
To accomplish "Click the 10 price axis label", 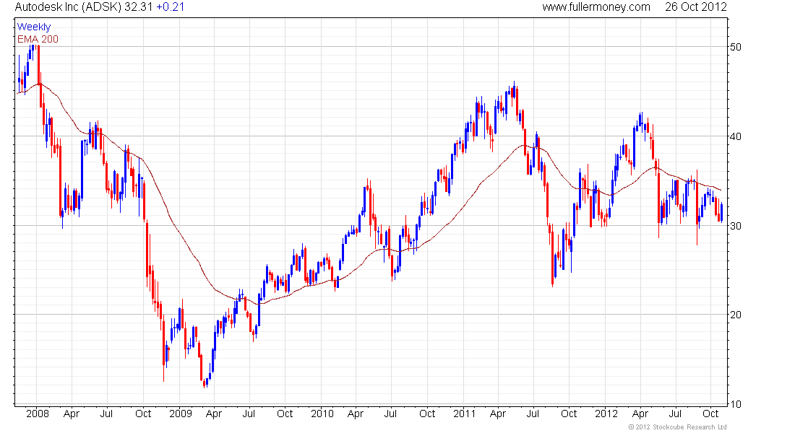I will coord(735,404).
